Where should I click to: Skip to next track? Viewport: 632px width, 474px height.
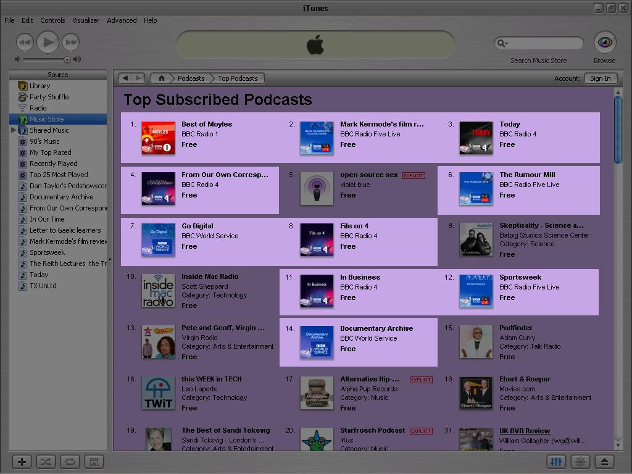click(x=71, y=43)
